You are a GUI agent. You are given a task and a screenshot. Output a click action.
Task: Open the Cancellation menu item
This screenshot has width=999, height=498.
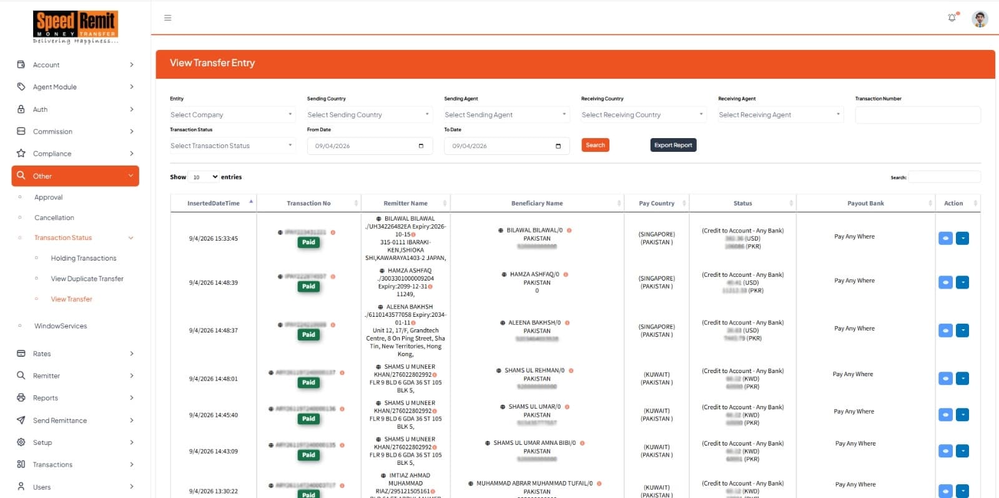[54, 217]
